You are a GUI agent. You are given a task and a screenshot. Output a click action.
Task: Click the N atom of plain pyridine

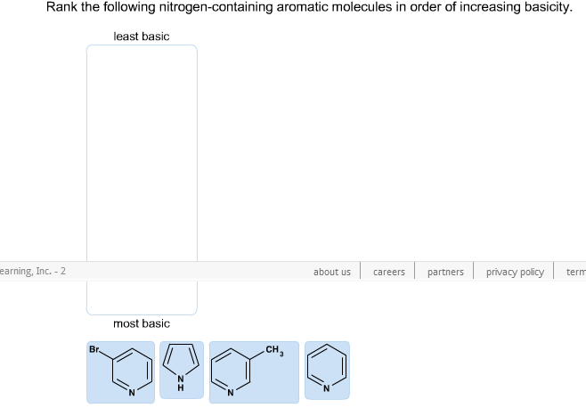pos(326,388)
